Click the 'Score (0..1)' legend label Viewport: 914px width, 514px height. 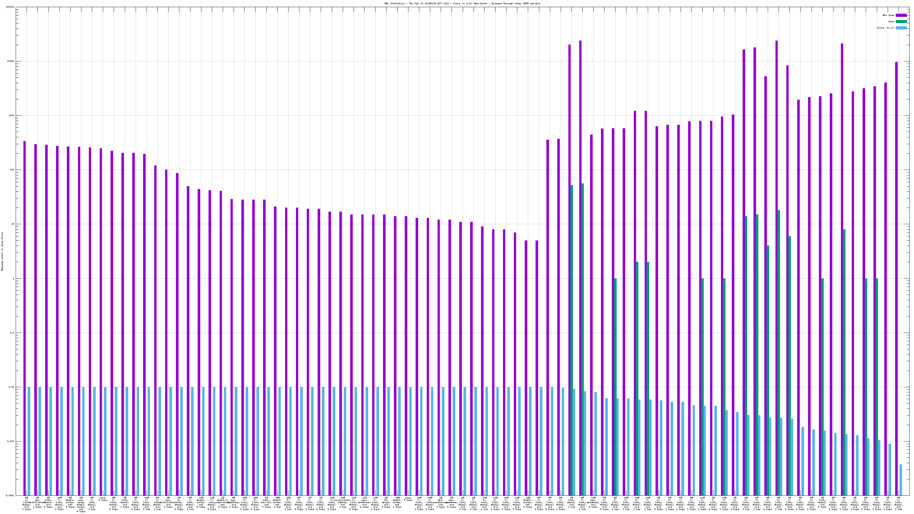pos(885,28)
